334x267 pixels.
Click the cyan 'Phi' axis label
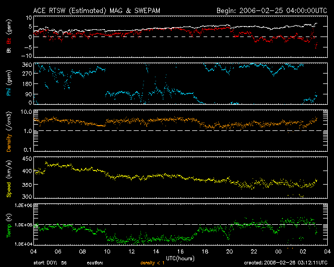click(x=9, y=91)
